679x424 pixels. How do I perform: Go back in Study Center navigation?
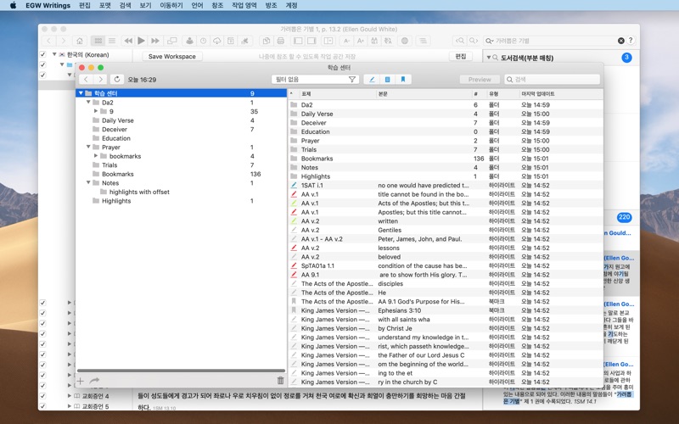87,79
